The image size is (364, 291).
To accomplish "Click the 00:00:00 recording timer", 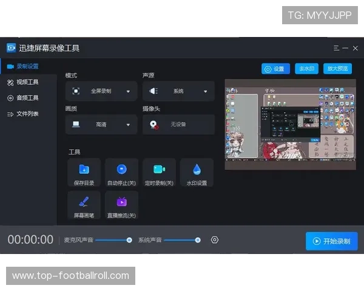I will pos(30,239).
